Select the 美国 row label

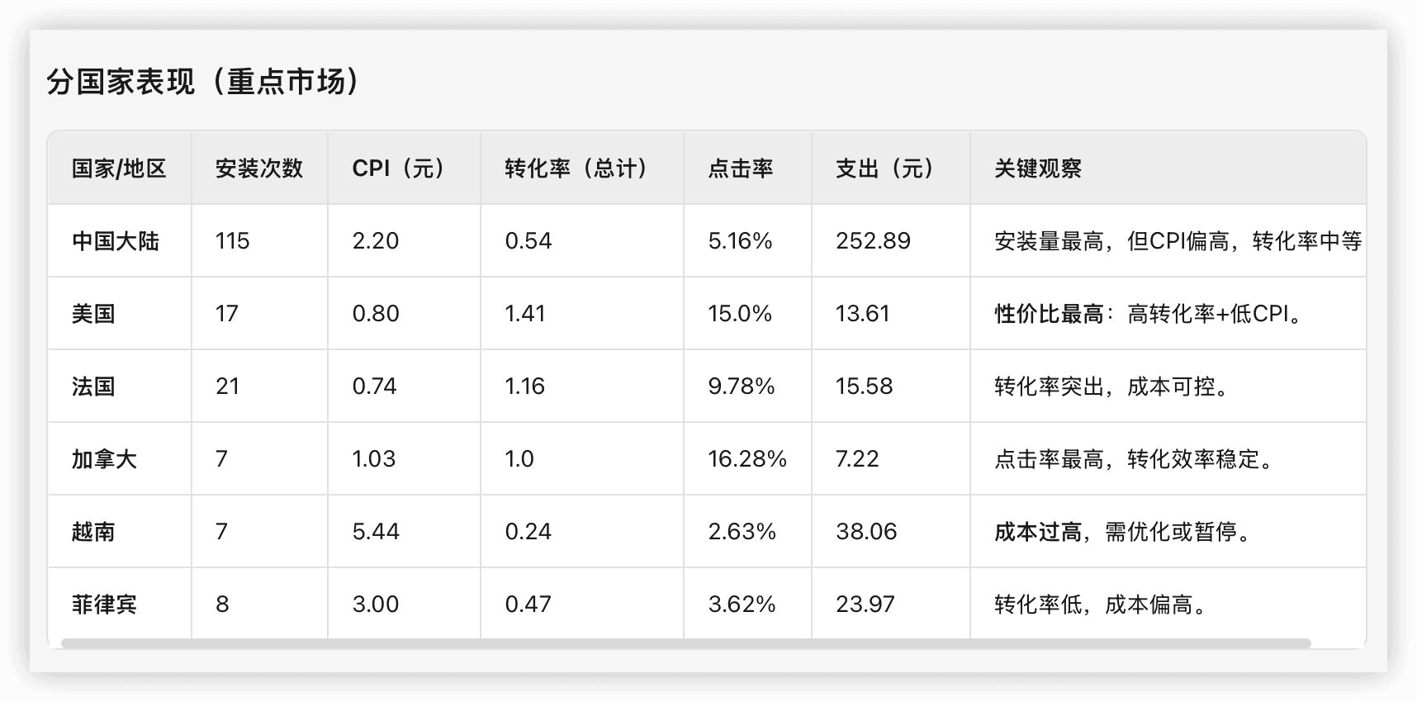(x=93, y=314)
